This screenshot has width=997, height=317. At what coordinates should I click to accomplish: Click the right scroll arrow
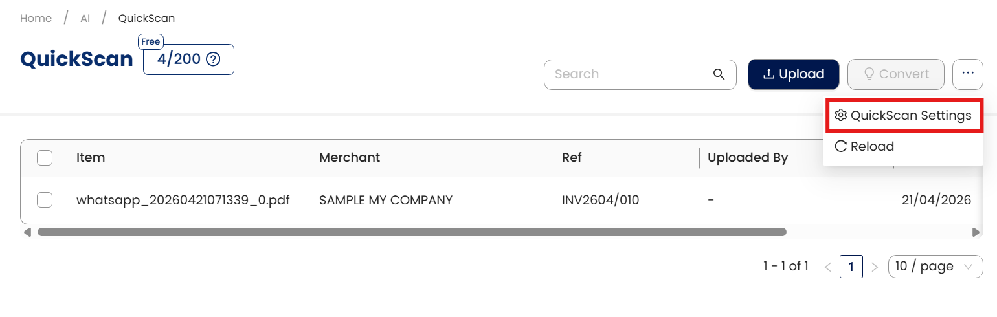(x=976, y=232)
